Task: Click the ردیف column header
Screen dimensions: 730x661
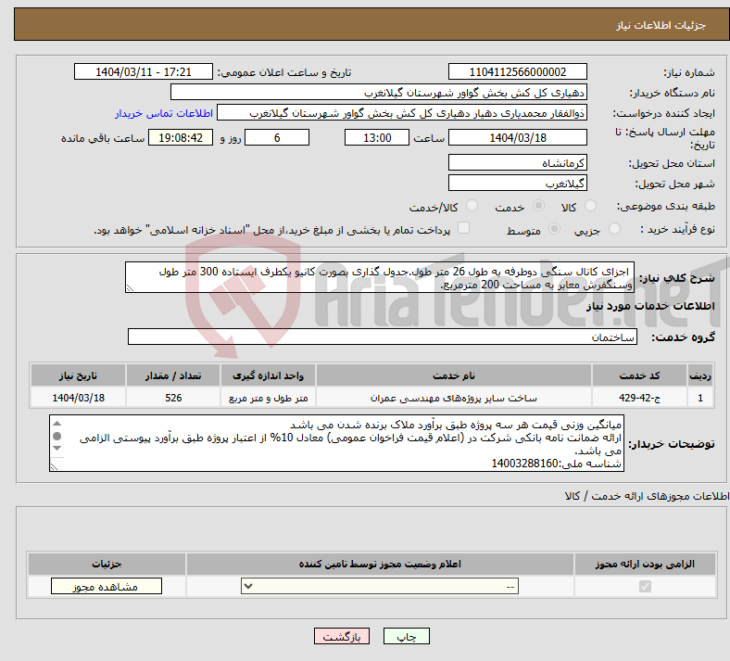Action: pos(700,375)
